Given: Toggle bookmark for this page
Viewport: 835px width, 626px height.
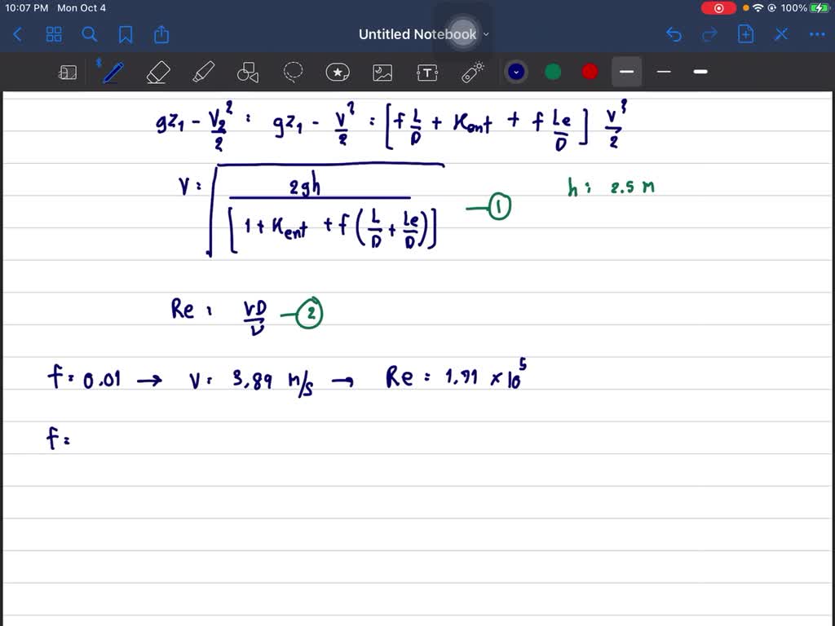Looking at the screenshot, I should [x=126, y=34].
